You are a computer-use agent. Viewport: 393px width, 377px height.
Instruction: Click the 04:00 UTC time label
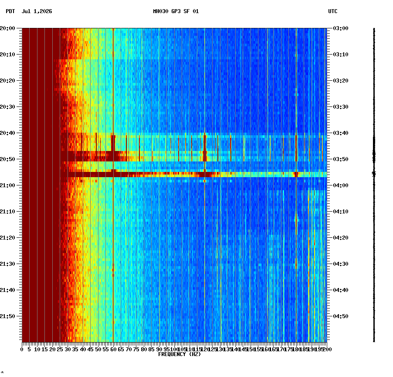(341, 185)
